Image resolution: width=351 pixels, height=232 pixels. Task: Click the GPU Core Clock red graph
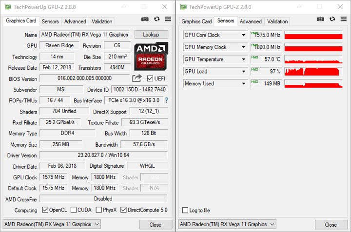pyautogui.click(x=313, y=35)
